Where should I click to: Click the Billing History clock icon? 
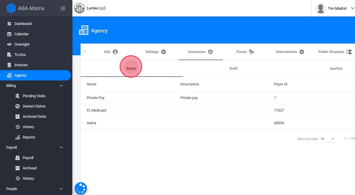(17, 127)
